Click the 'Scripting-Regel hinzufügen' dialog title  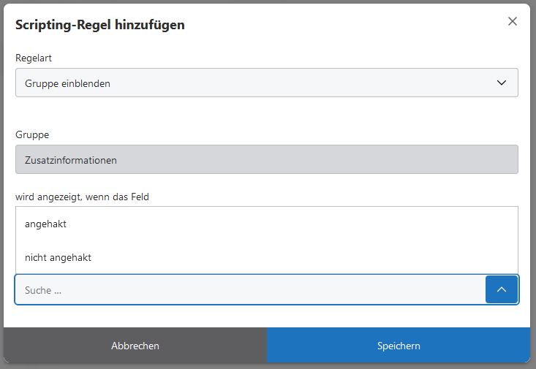coord(100,25)
